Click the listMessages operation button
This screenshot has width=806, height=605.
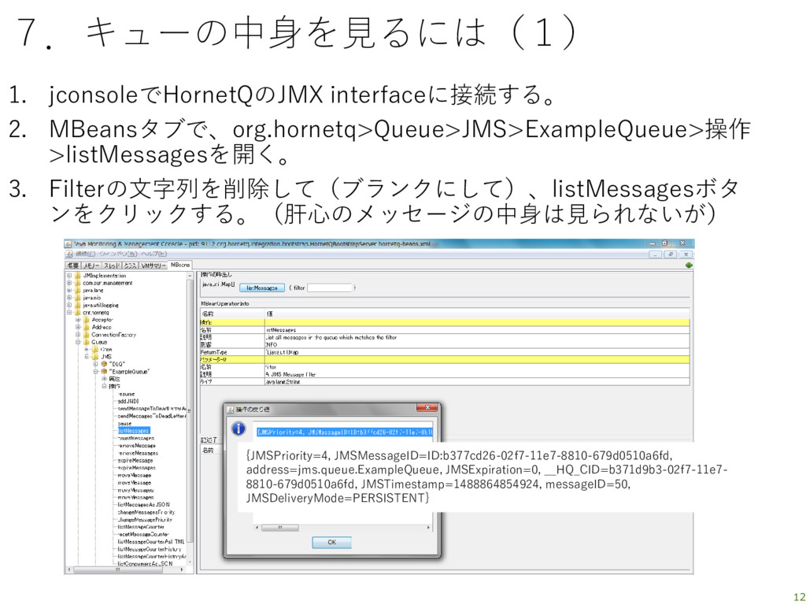click(261, 288)
